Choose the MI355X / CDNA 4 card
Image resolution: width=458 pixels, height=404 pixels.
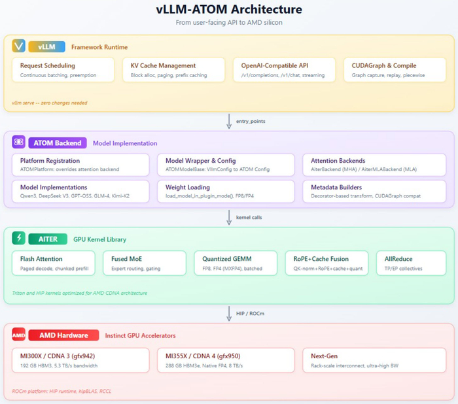(x=226, y=360)
